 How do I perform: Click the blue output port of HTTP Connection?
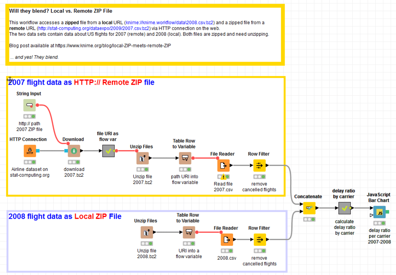(x=38, y=151)
